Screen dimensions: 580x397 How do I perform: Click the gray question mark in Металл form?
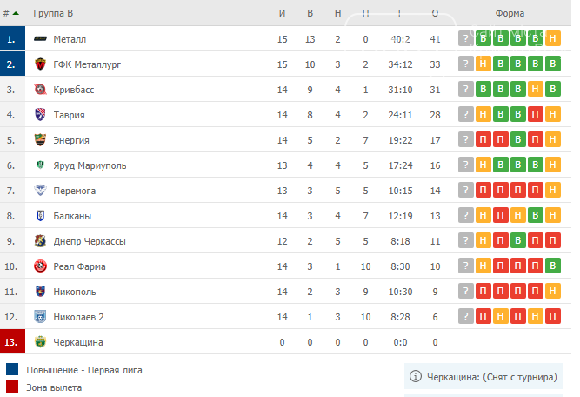click(466, 38)
